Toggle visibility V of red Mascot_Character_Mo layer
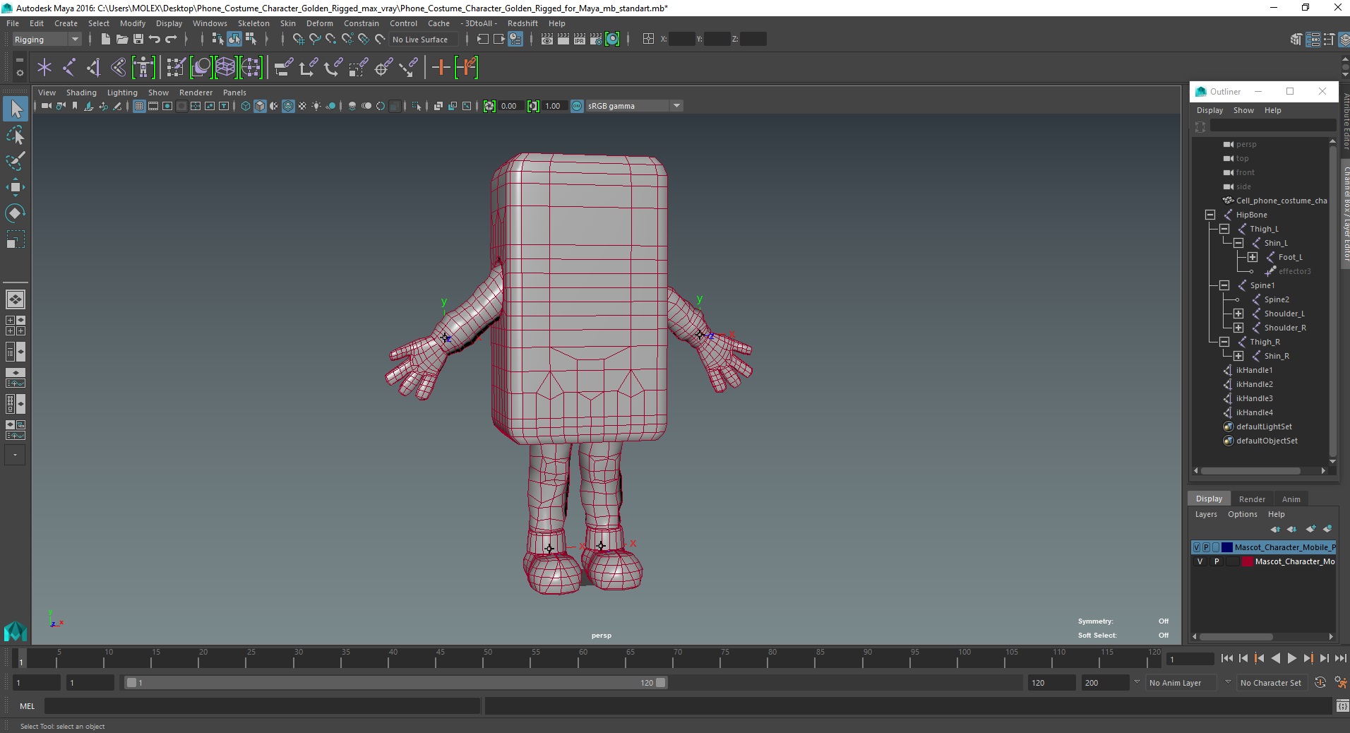The height and width of the screenshot is (733, 1350). (x=1200, y=561)
